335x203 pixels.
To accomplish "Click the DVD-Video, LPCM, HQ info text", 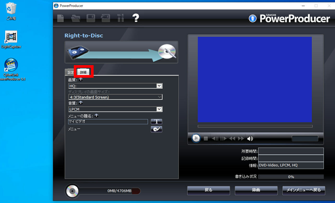I will click(278, 165).
